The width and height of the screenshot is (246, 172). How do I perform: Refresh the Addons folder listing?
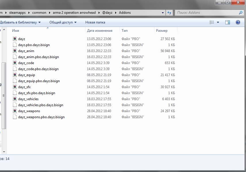pyautogui.click(x=169, y=13)
